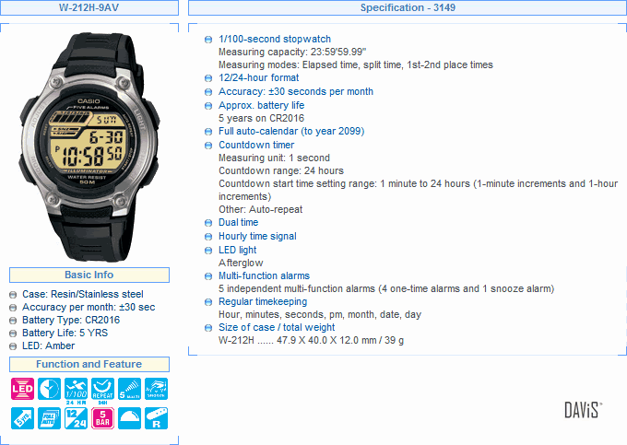
Task: Click the mineral glass dome icon
Action: click(x=130, y=418)
